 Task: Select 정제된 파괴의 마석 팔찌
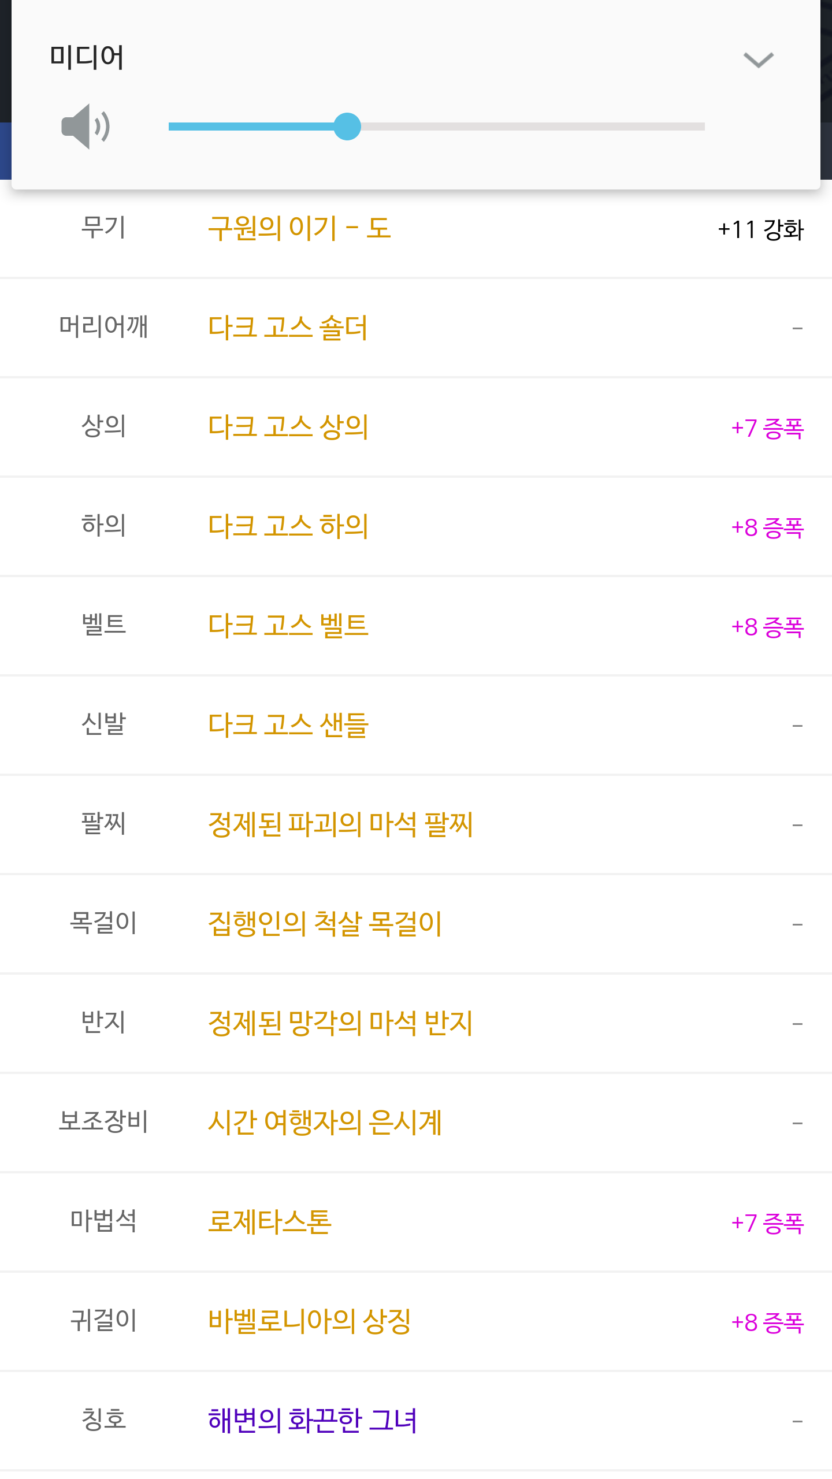click(340, 824)
